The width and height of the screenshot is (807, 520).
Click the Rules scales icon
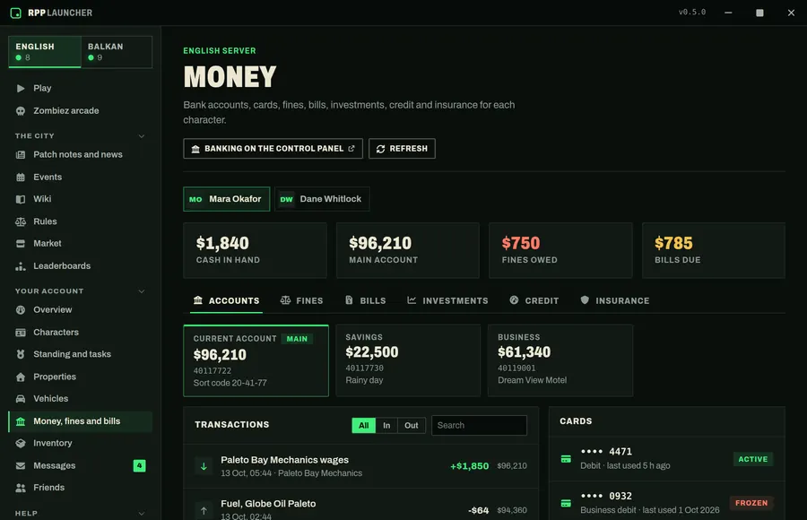pyautogui.click(x=21, y=221)
